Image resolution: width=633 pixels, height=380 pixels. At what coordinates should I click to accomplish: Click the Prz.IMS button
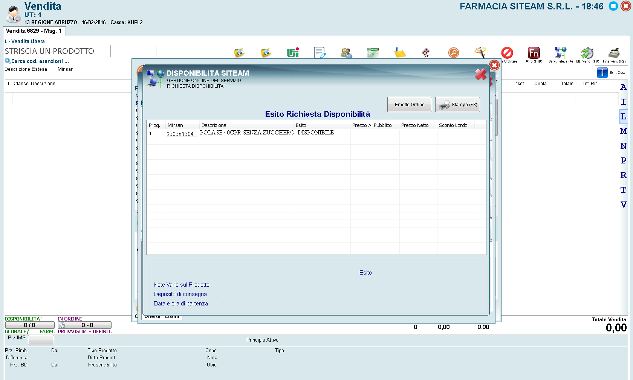click(x=41, y=340)
